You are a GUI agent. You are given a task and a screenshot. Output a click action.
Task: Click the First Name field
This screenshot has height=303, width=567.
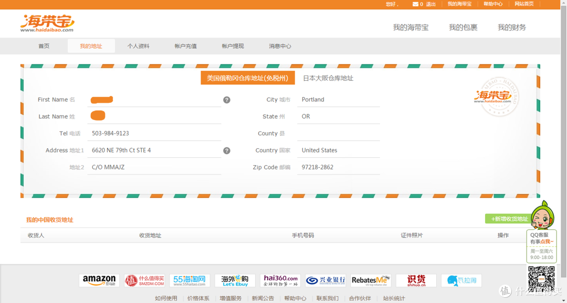point(154,99)
